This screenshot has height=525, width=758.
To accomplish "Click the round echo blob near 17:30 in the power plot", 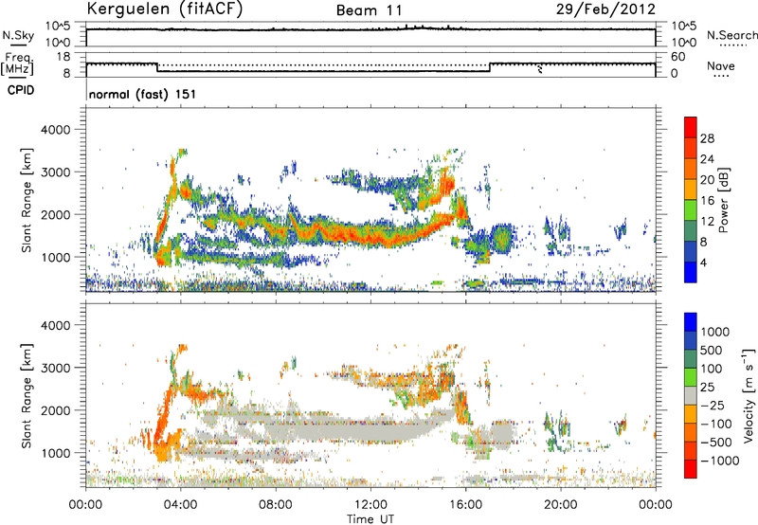I will pos(501,238).
